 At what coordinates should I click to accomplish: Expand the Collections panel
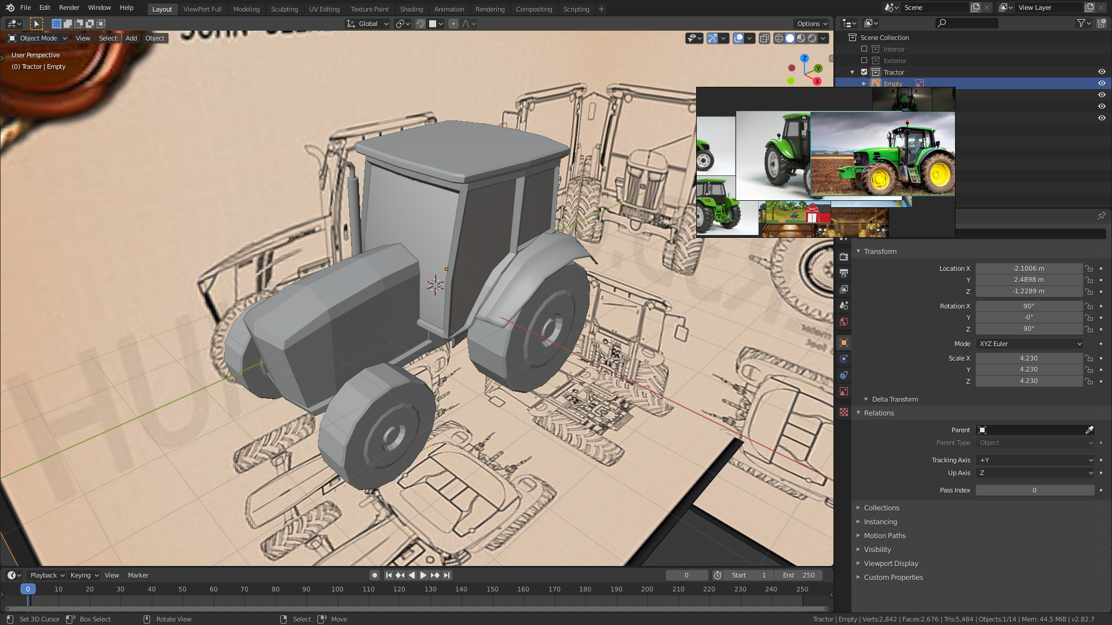pos(881,508)
